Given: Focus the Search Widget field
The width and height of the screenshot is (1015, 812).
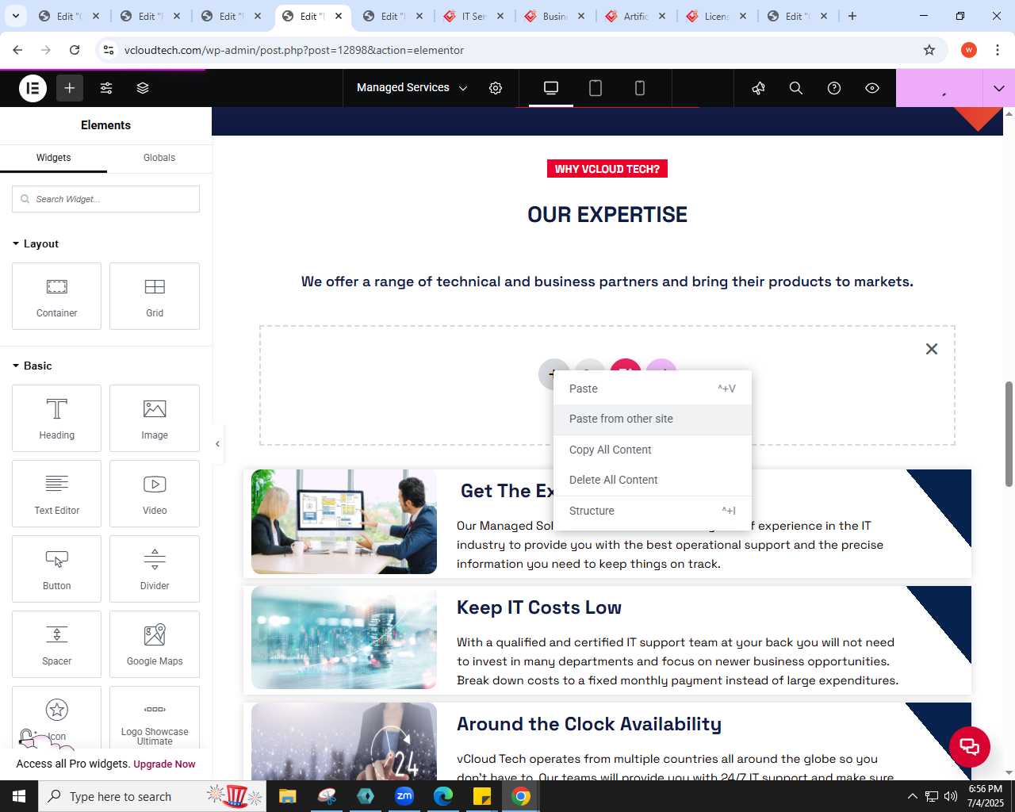Looking at the screenshot, I should [105, 199].
